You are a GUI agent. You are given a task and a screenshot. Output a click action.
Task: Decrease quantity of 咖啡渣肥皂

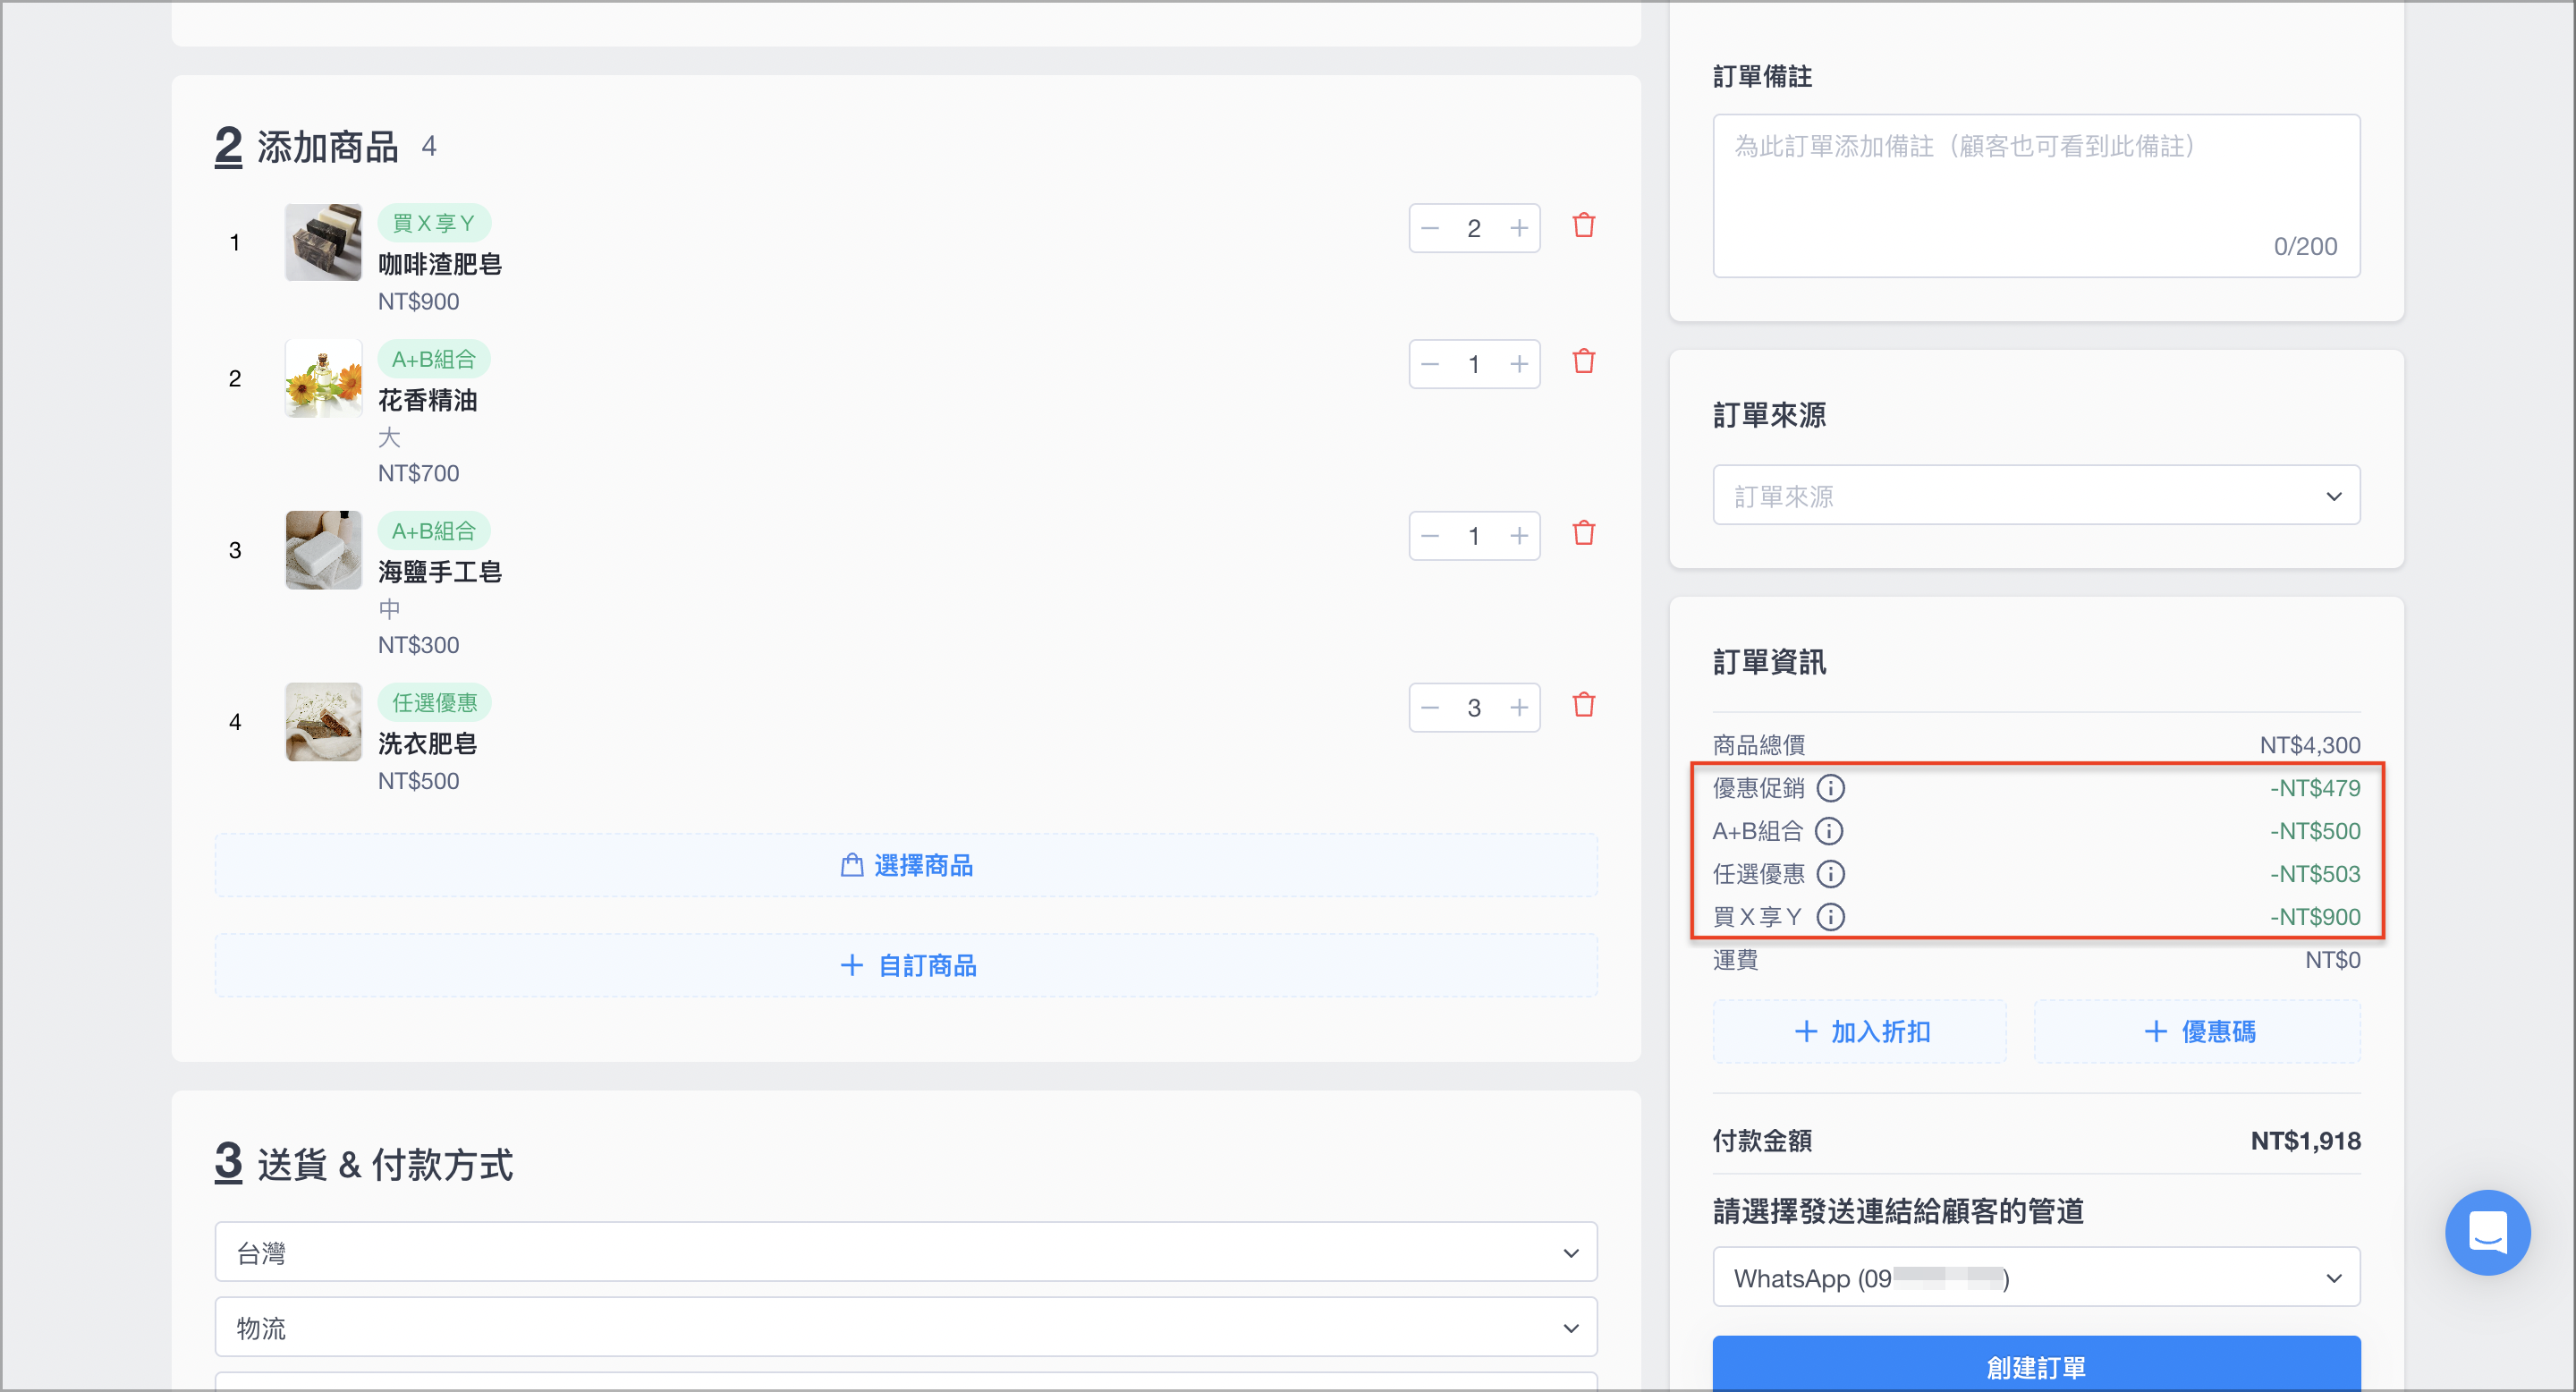pyautogui.click(x=1430, y=229)
